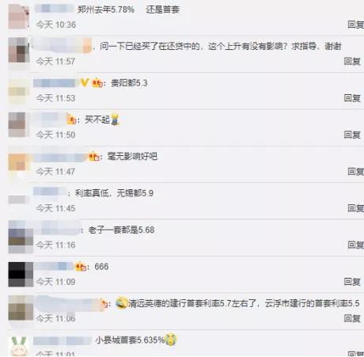Reply to the 无锡都5.9 comment

pos(355,208)
